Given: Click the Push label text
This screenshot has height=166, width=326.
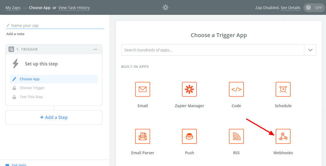Looking at the screenshot, I should coord(189,153).
